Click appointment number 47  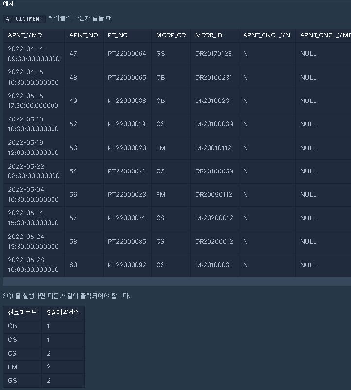[73, 54]
